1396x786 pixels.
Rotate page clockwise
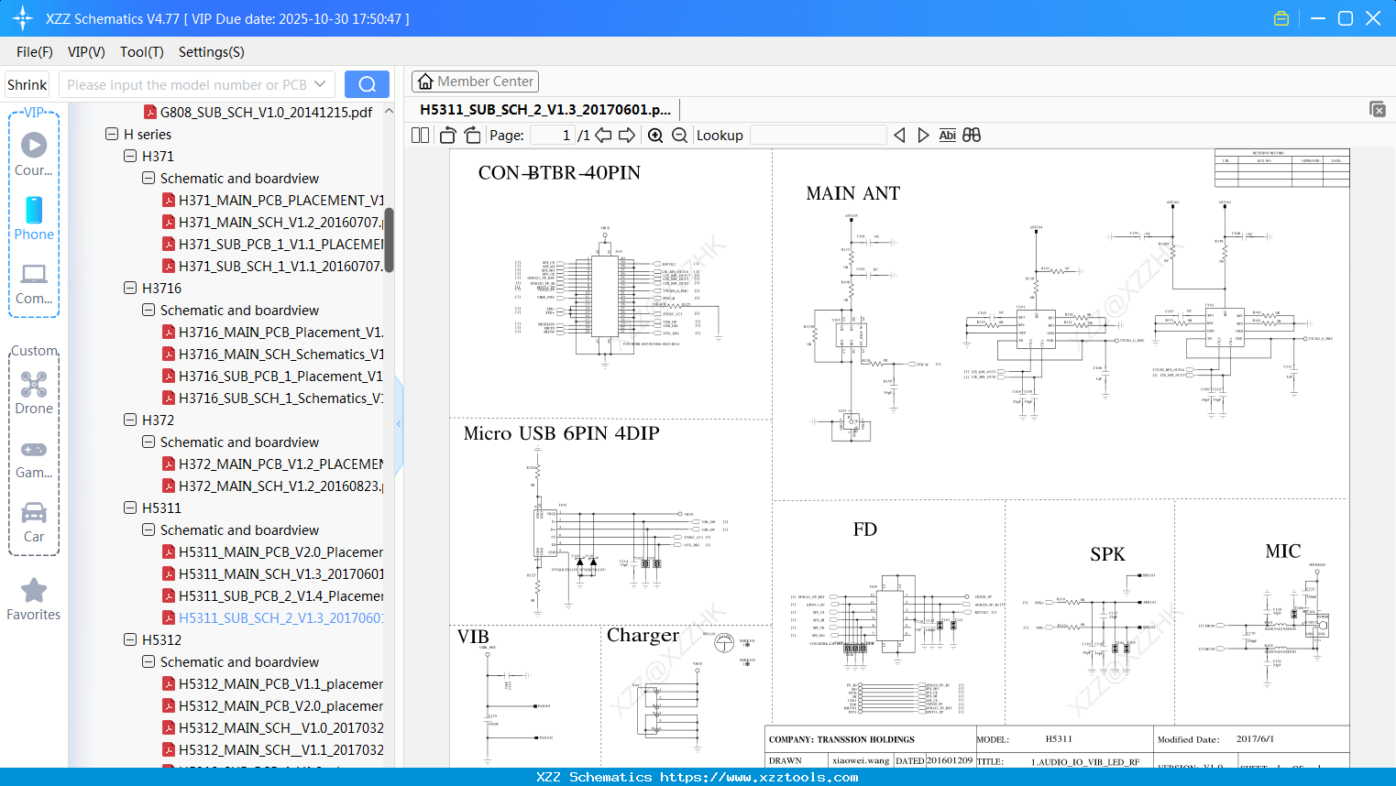(472, 136)
